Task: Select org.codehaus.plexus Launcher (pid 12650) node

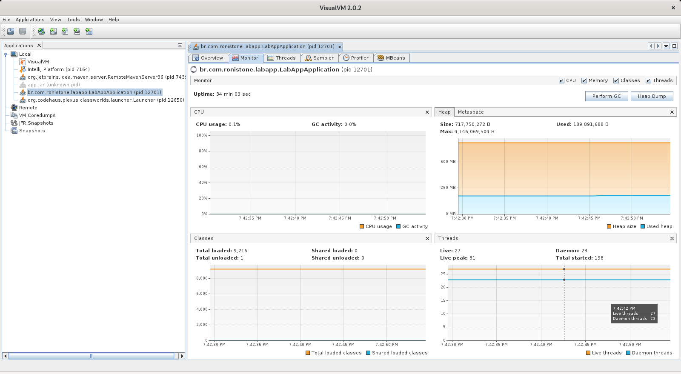Action: [106, 100]
